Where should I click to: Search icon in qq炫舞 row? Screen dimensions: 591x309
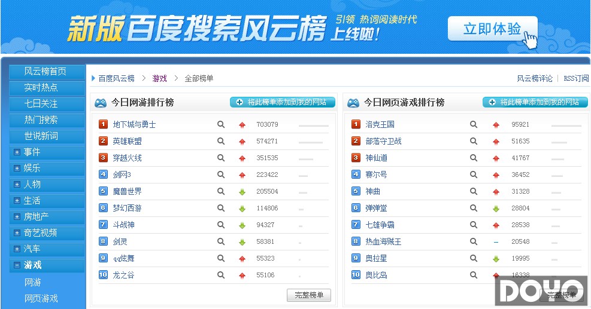tap(221, 258)
